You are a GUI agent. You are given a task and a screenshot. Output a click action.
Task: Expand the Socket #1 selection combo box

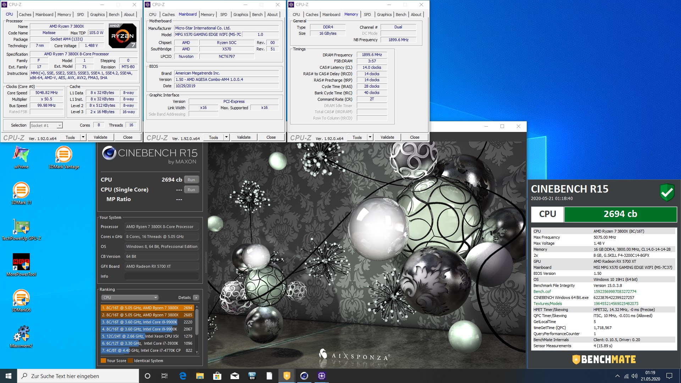click(x=46, y=125)
